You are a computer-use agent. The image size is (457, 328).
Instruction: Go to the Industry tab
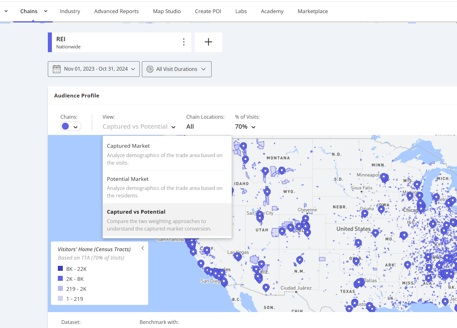point(70,11)
